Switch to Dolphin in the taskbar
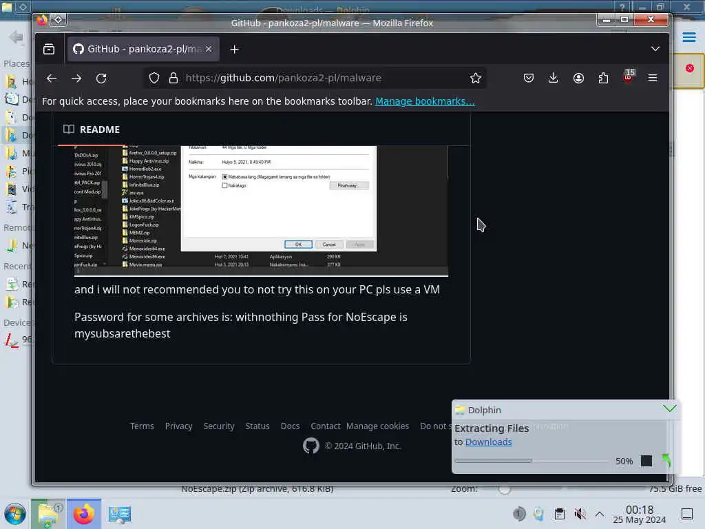The height and width of the screenshot is (529, 705). pos(48,513)
